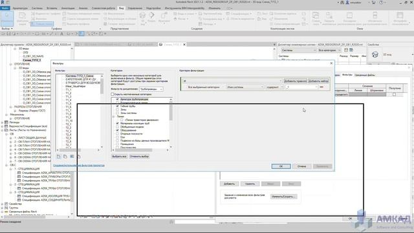Check the 'Зоны' category box

coord(118,109)
